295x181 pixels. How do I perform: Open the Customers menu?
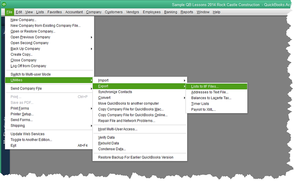click(x=114, y=12)
